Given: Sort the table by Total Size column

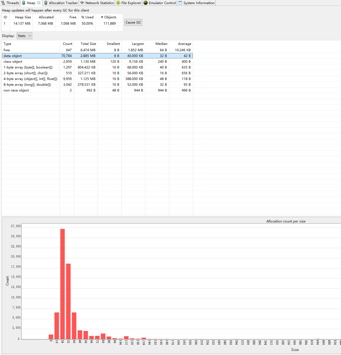Looking at the screenshot, I should click(88, 44).
